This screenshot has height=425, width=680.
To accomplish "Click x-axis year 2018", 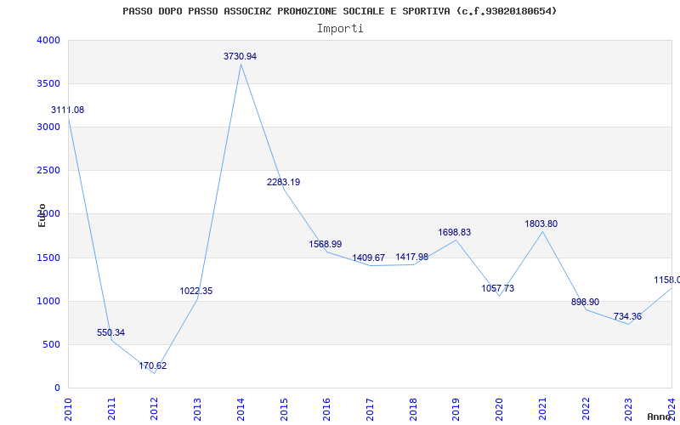I will click(413, 409).
